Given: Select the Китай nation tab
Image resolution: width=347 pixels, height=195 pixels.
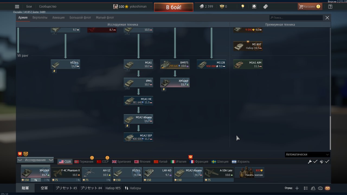Looking at the screenshot, I should (160, 162).
